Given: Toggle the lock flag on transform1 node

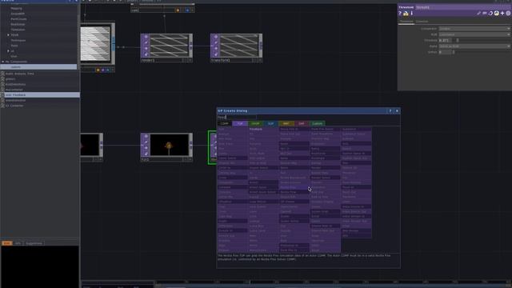Looking at the screenshot, I should [x=215, y=54].
